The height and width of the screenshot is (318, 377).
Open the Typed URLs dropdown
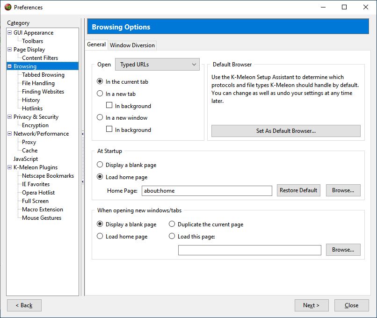[x=157, y=65]
